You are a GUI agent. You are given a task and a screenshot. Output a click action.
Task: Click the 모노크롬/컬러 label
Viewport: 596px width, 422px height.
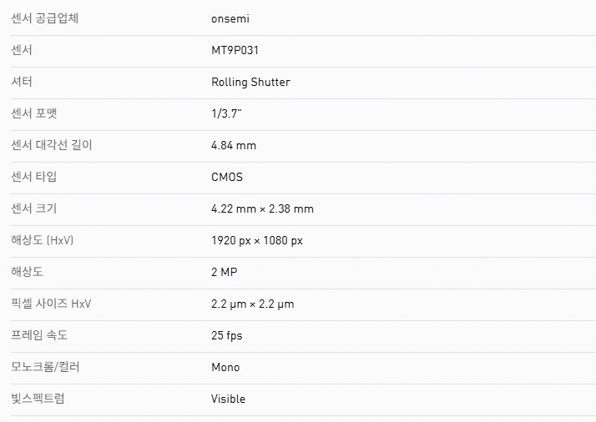pyautogui.click(x=45, y=367)
